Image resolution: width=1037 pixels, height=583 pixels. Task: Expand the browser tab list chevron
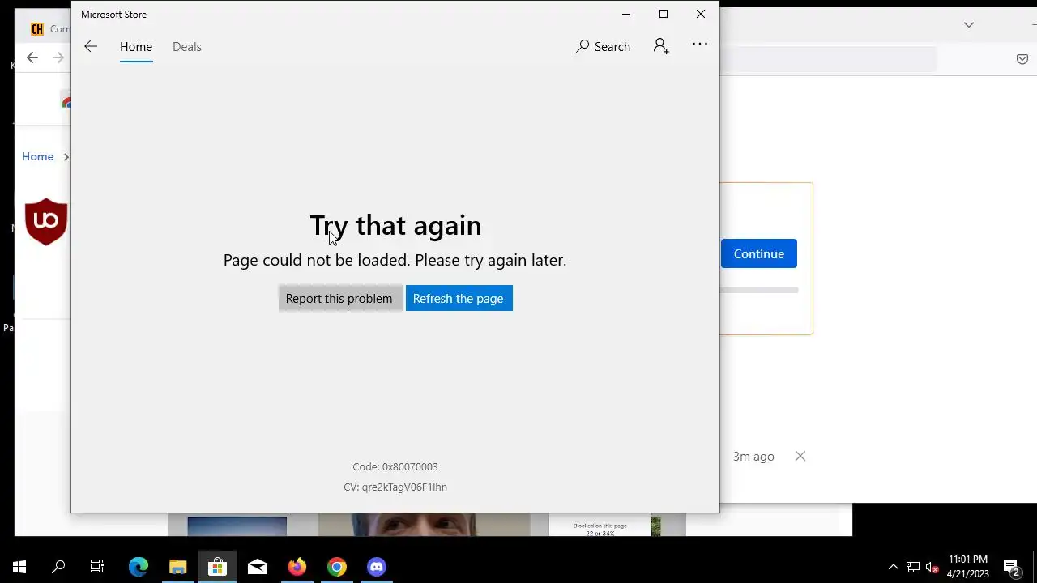click(x=969, y=25)
